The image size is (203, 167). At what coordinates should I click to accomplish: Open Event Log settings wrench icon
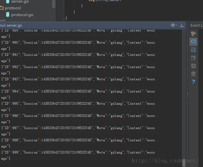tap(193, 34)
